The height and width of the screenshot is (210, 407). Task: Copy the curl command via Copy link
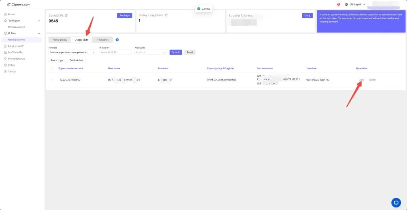coord(361,80)
